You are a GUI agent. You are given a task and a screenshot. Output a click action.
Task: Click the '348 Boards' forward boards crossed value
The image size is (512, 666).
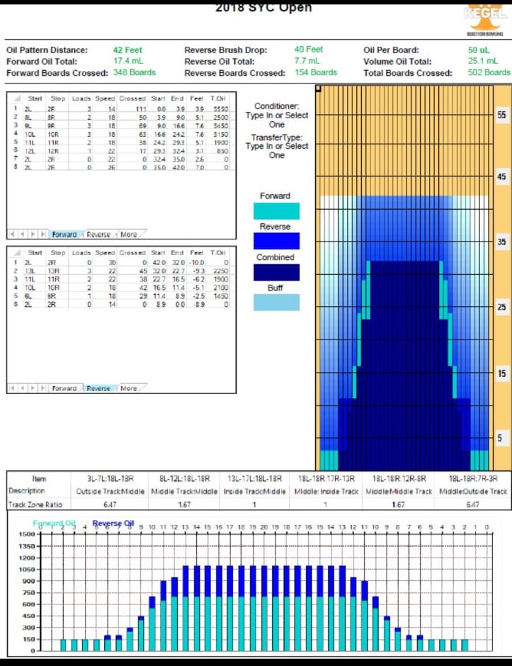point(134,73)
